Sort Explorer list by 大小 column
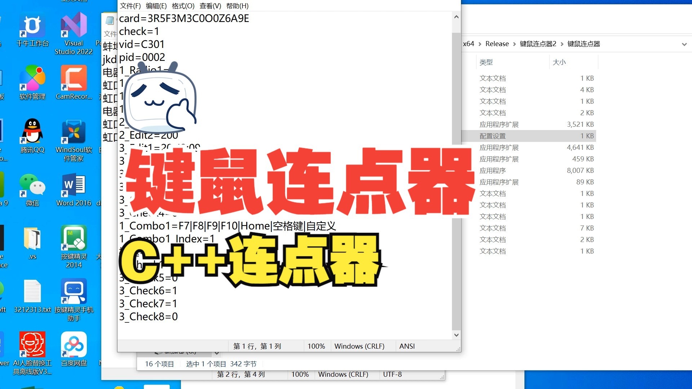The image size is (692, 389). point(573,62)
